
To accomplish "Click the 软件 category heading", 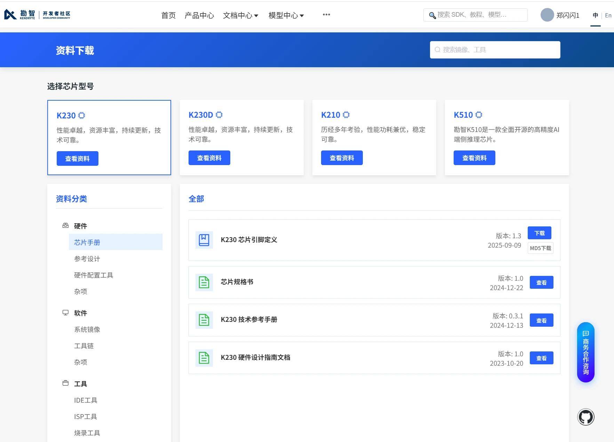I will pyautogui.click(x=80, y=313).
